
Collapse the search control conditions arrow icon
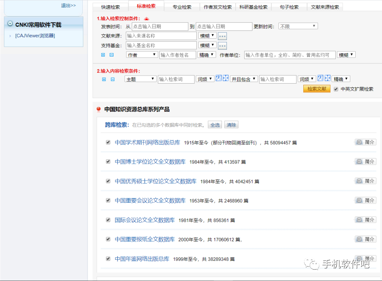146,19
